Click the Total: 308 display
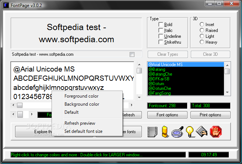The image size is (242, 164). [210, 106]
